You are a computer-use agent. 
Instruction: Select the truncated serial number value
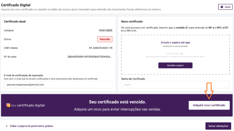(90, 57)
